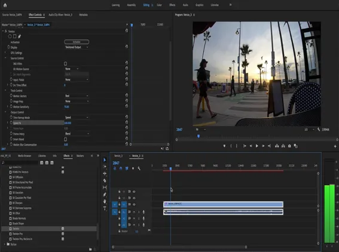Toggle the eye on the top video track
Image resolution: width=339 pixels, height=252 pixels.
pos(134,192)
